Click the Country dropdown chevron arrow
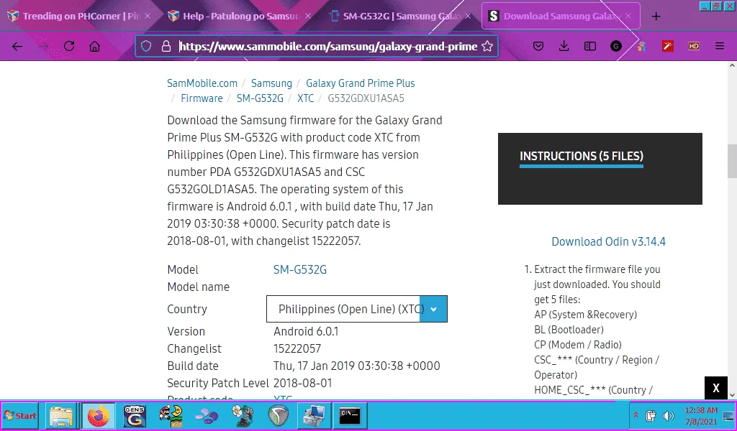 pyautogui.click(x=433, y=309)
